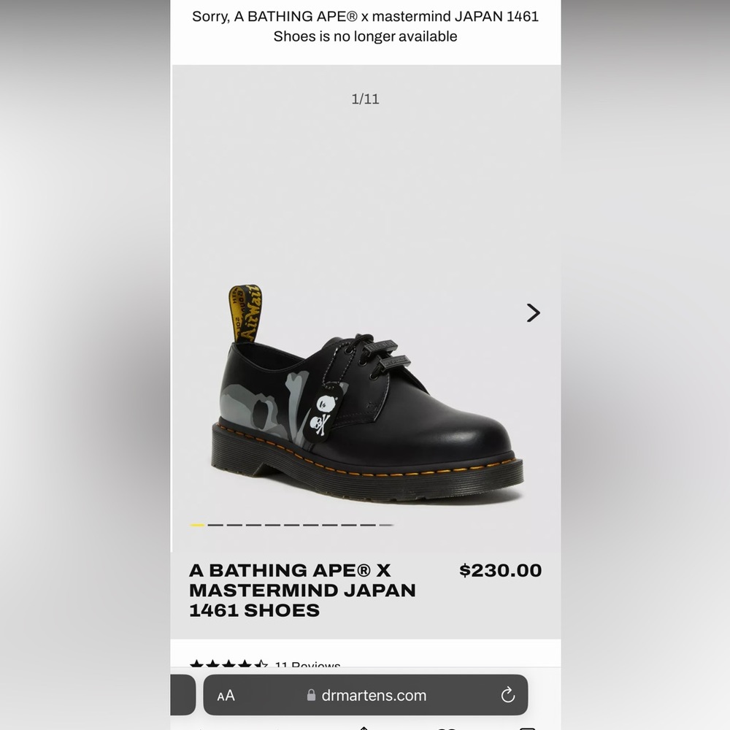Show image 1/11 counter details
The height and width of the screenshot is (730, 730).
[365, 99]
